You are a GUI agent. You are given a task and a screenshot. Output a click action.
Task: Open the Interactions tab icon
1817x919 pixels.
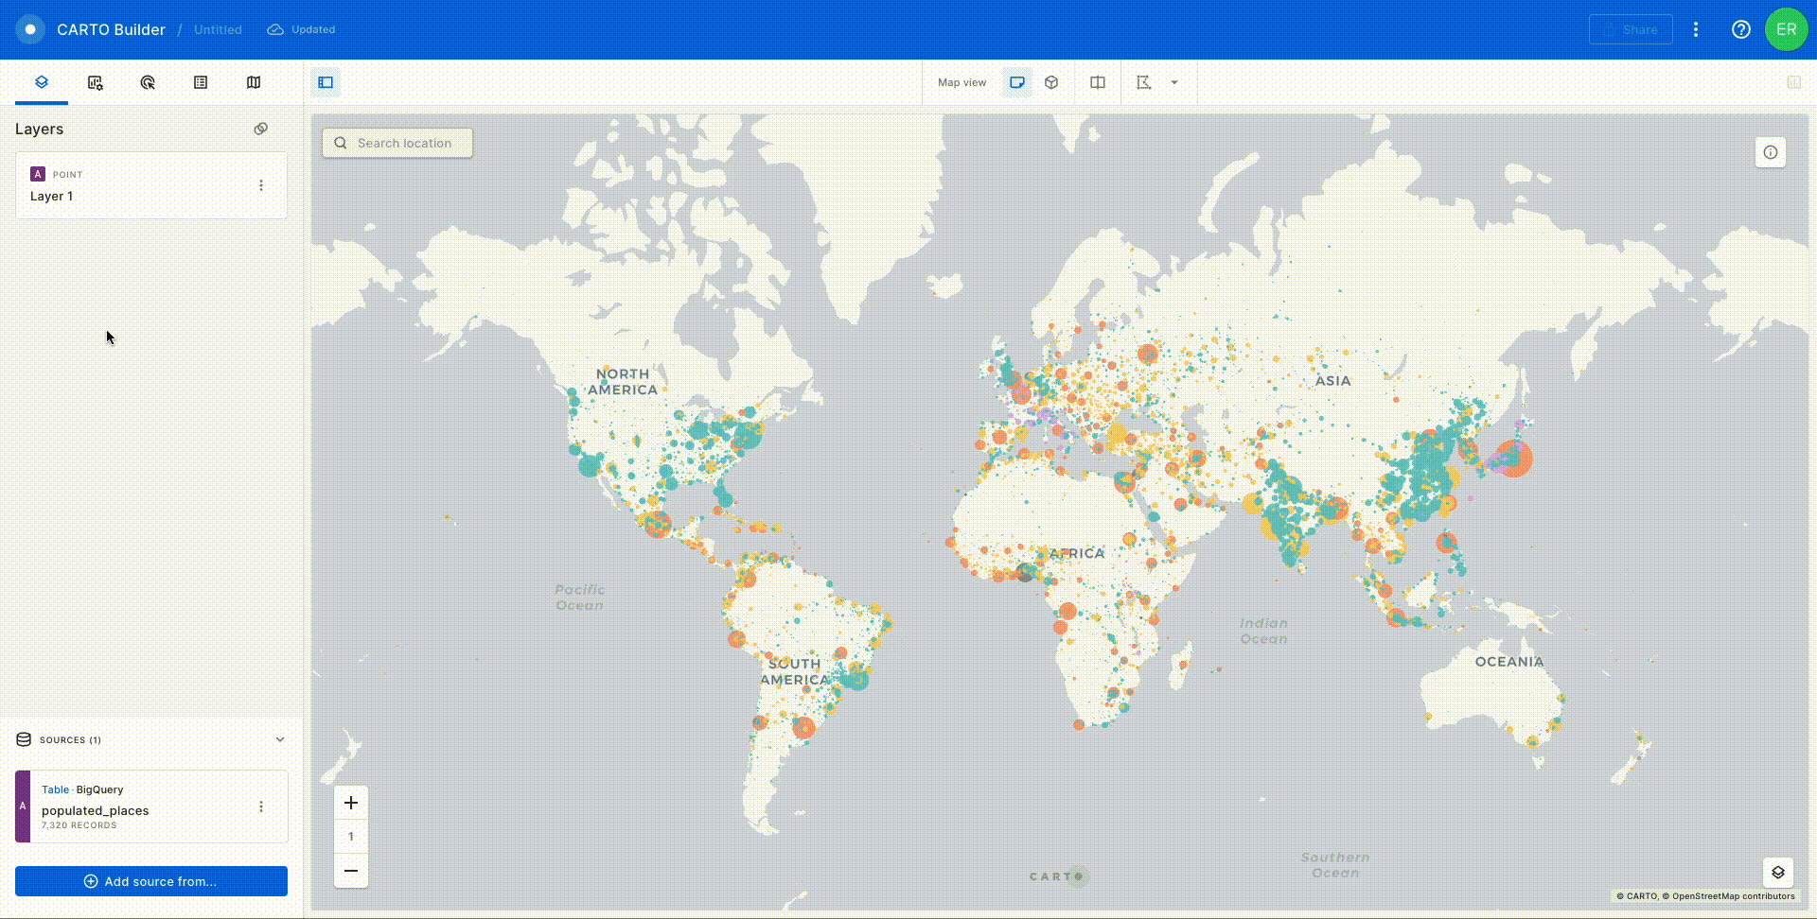(148, 82)
